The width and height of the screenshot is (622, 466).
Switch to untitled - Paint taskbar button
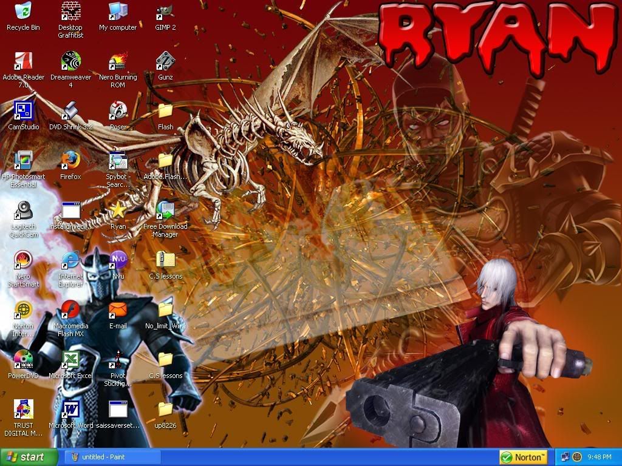(x=112, y=457)
